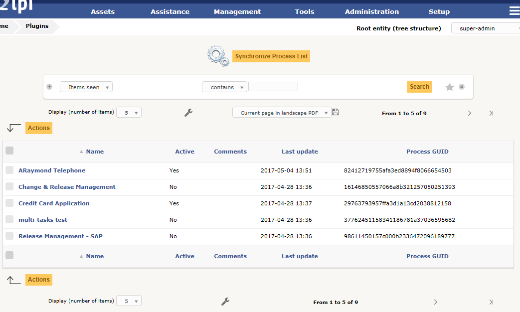Reset search using the round X icon
520x312 pixels.
coord(462,87)
